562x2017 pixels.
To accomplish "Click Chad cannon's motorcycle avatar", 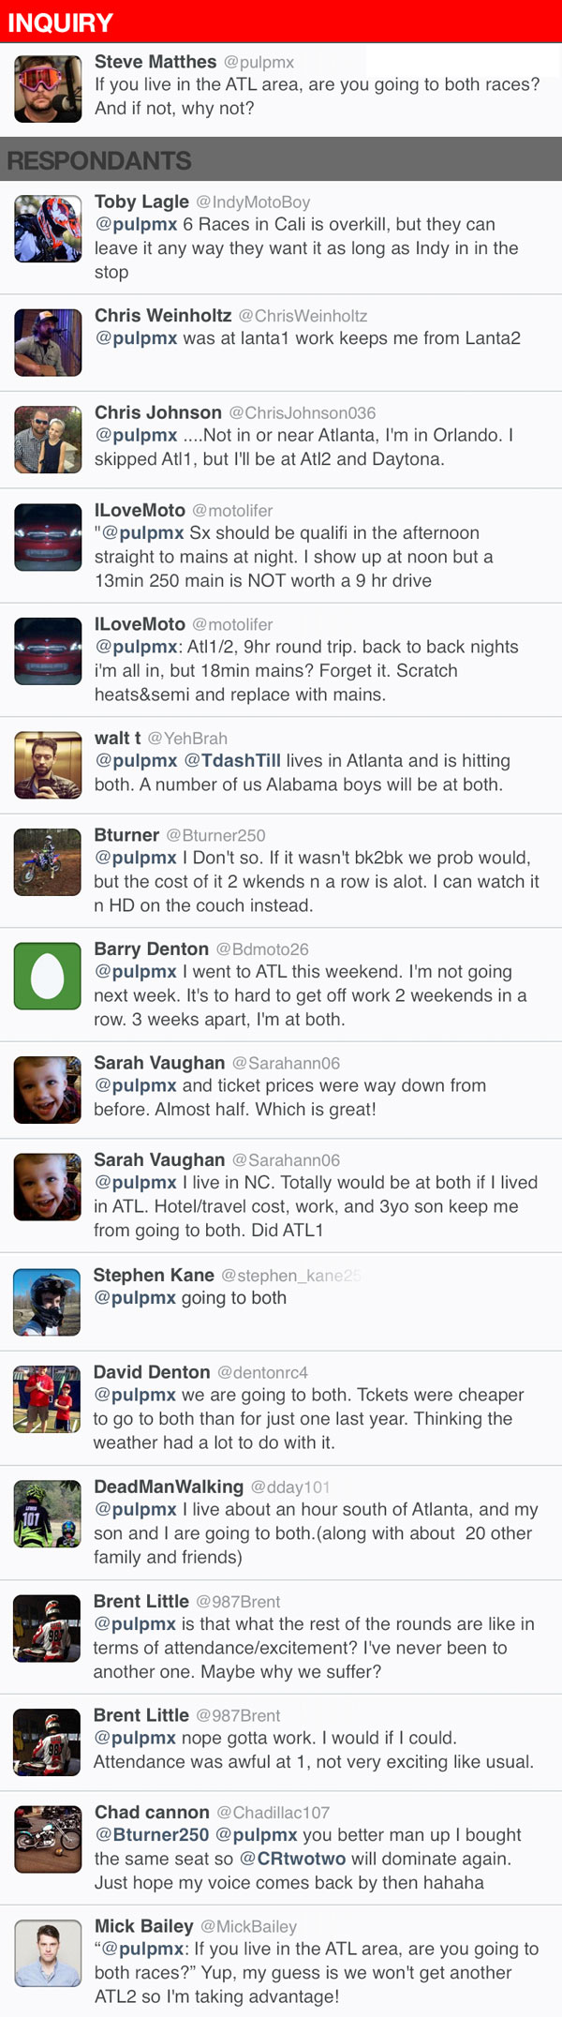I will (48, 1839).
